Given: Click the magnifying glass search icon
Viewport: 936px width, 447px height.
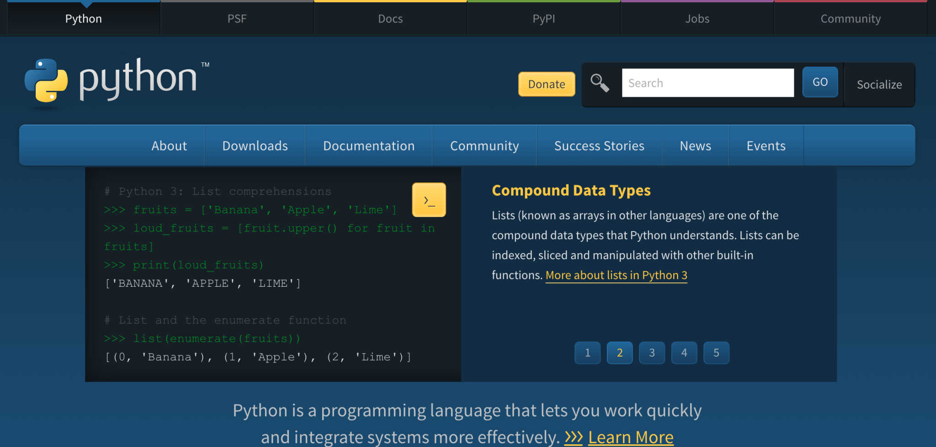Looking at the screenshot, I should (600, 83).
